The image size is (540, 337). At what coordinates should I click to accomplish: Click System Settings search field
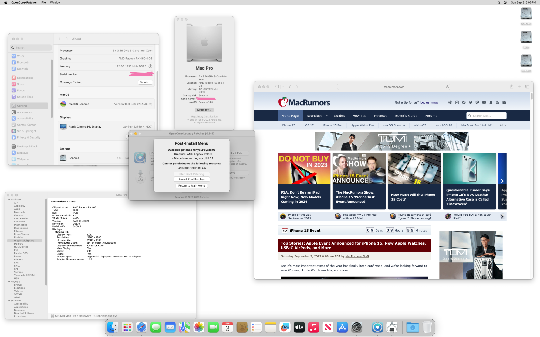click(x=31, y=48)
